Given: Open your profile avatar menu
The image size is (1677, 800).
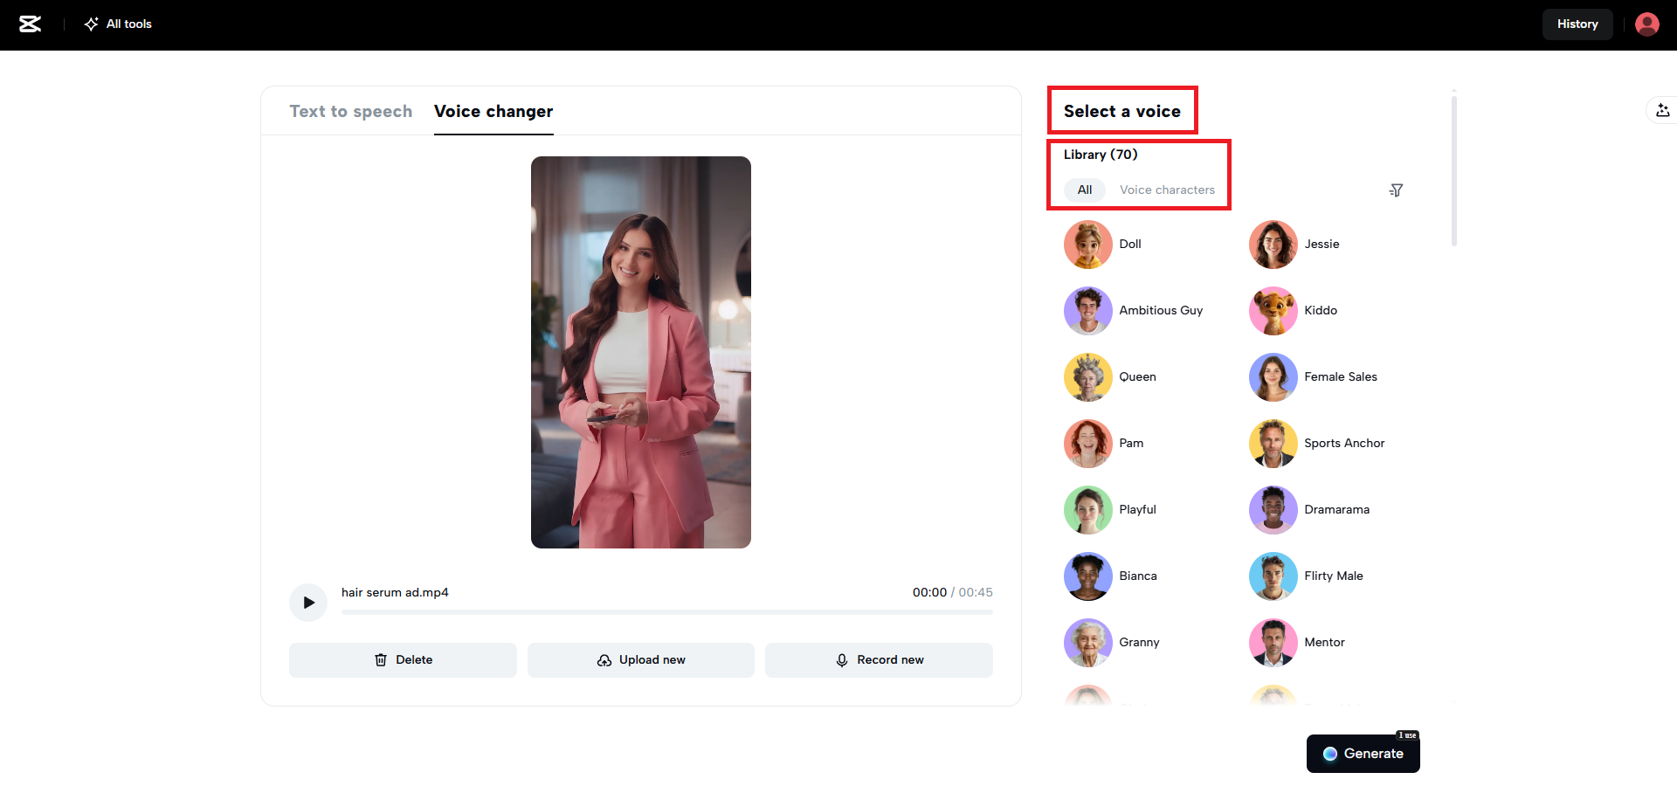Looking at the screenshot, I should click(x=1647, y=24).
